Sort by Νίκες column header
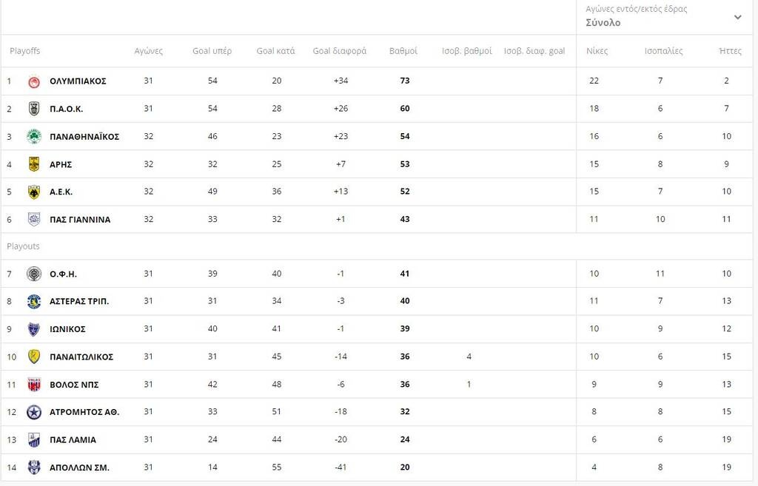The width and height of the screenshot is (758, 486). coord(597,51)
